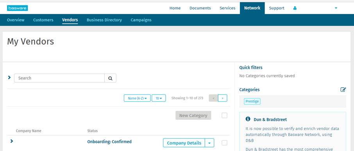Click the Onboarding: Confirmed status link
The image size is (354, 151).
(x=109, y=142)
